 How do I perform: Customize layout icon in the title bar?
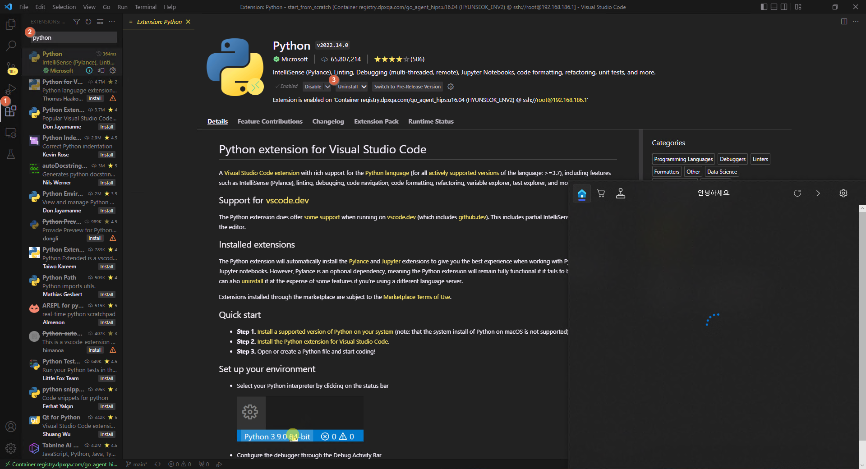click(x=798, y=7)
